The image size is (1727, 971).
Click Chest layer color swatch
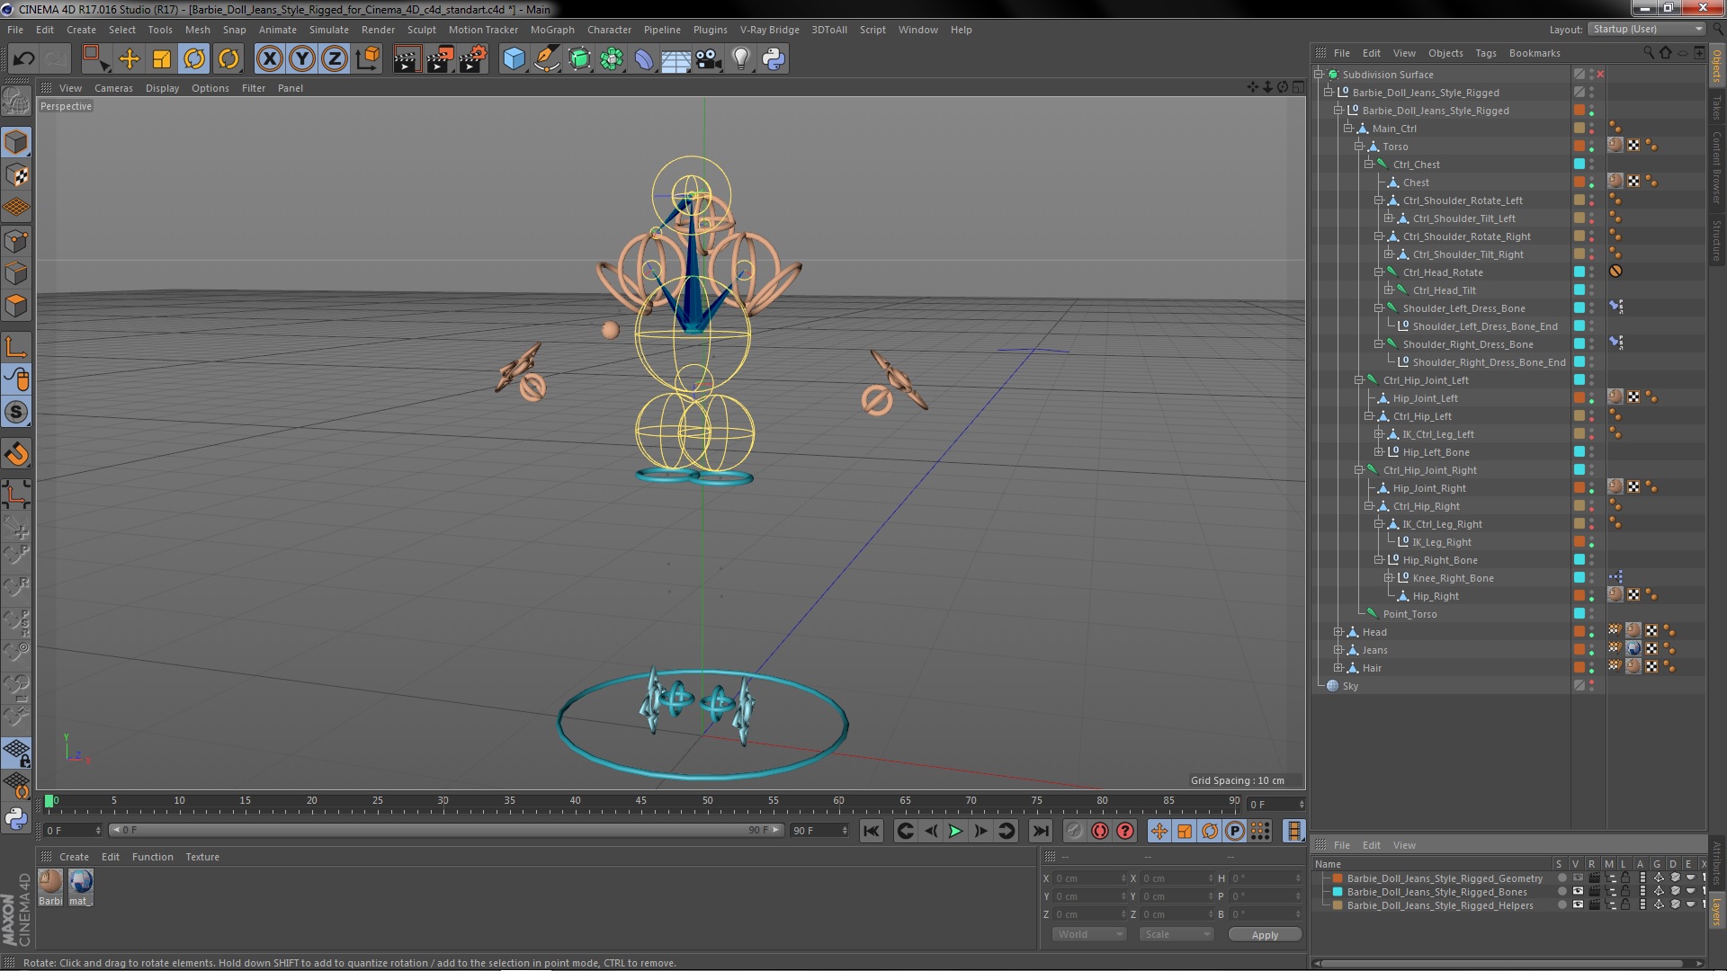click(x=1579, y=183)
